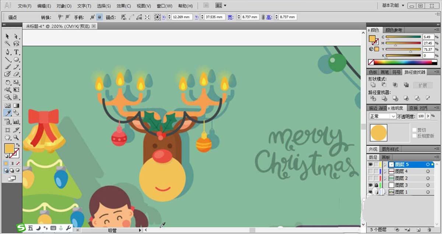
Task: Click the 扩展 button
Action: (422, 85)
